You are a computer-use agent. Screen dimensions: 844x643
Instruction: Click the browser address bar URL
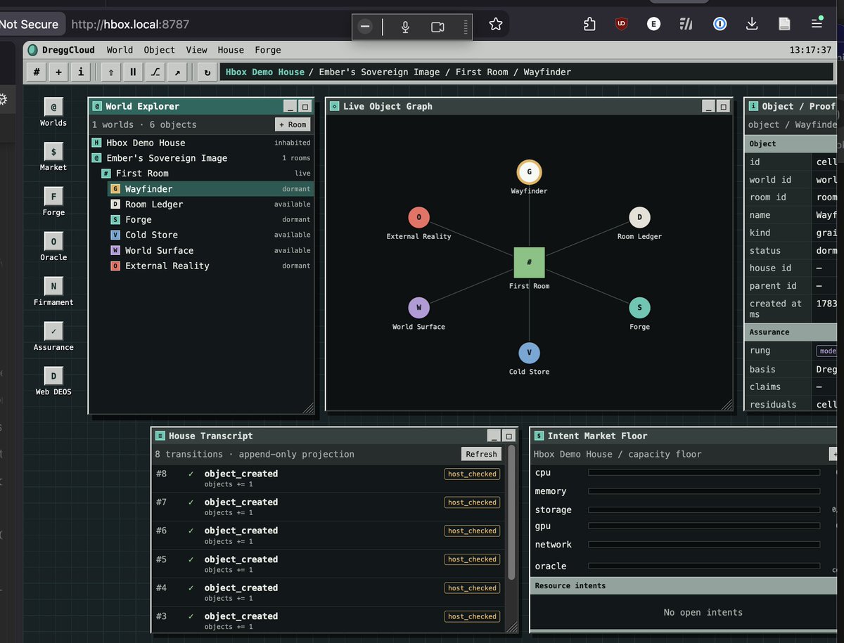130,25
